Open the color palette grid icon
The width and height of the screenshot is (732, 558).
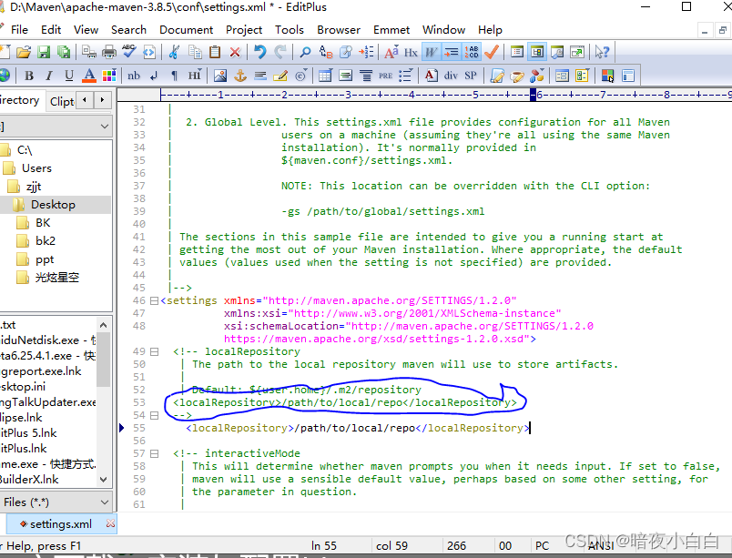(108, 76)
